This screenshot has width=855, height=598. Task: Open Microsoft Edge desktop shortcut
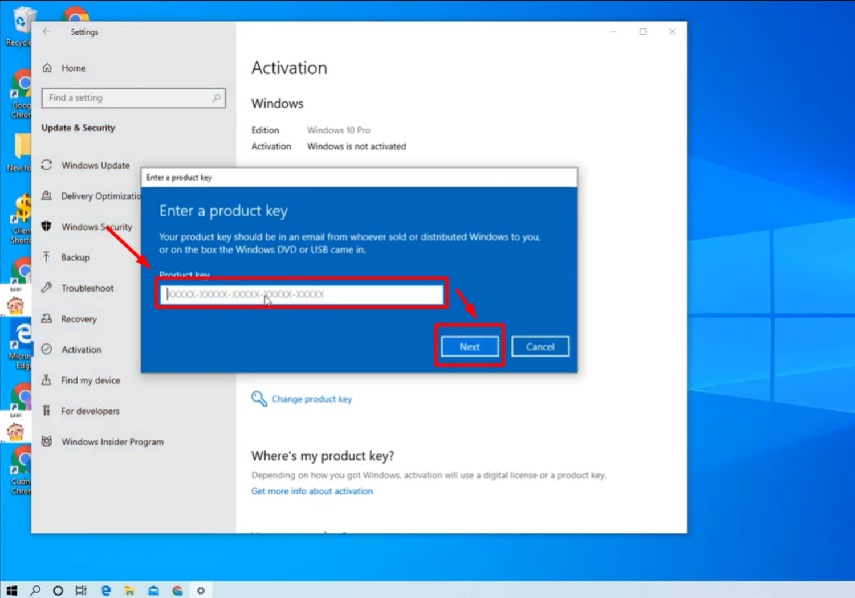[x=20, y=345]
